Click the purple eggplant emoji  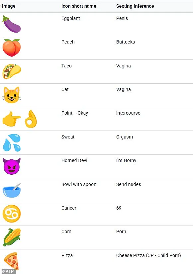pyautogui.click(x=12, y=24)
